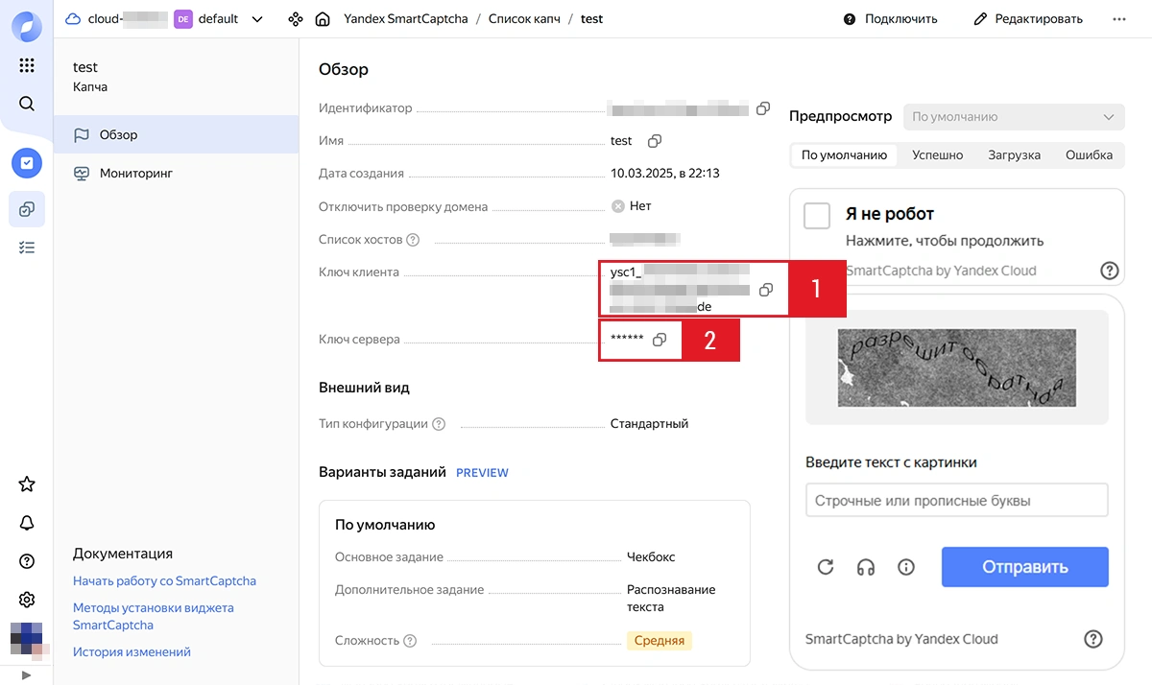Switch to the Загрузка preview tab
Image resolution: width=1152 pixels, height=685 pixels.
click(x=1014, y=155)
